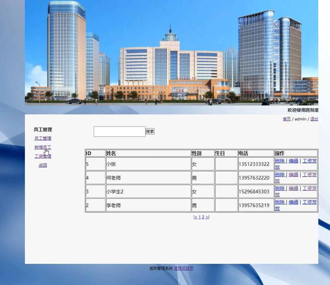
Task: Click the 搜索 search button
Action: point(150,132)
